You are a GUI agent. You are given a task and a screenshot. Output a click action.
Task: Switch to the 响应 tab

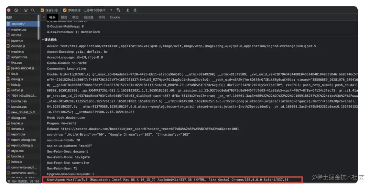(75, 17)
